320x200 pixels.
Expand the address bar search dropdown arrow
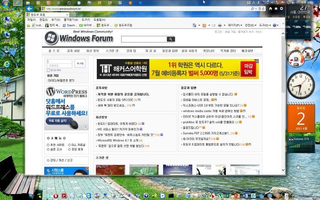click(x=256, y=9)
